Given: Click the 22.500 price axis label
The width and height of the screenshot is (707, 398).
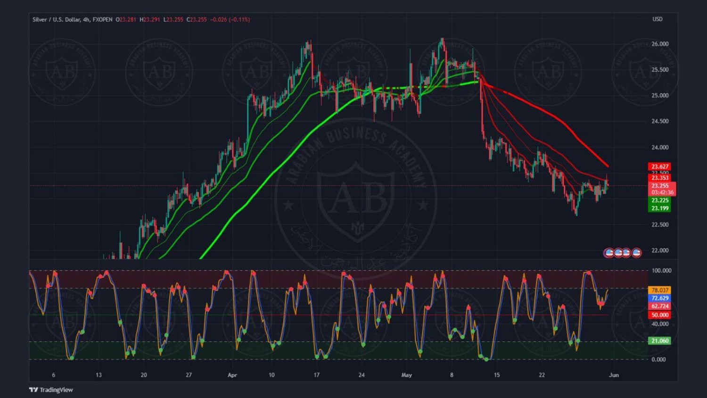Looking at the screenshot, I should (x=660, y=224).
